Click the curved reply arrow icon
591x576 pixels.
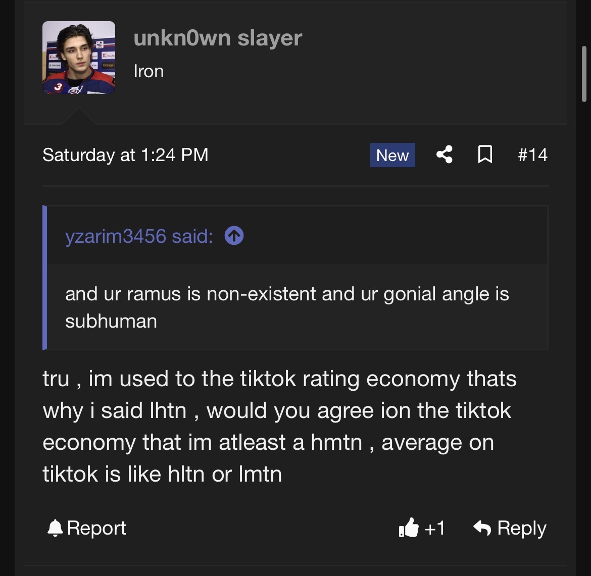click(482, 528)
